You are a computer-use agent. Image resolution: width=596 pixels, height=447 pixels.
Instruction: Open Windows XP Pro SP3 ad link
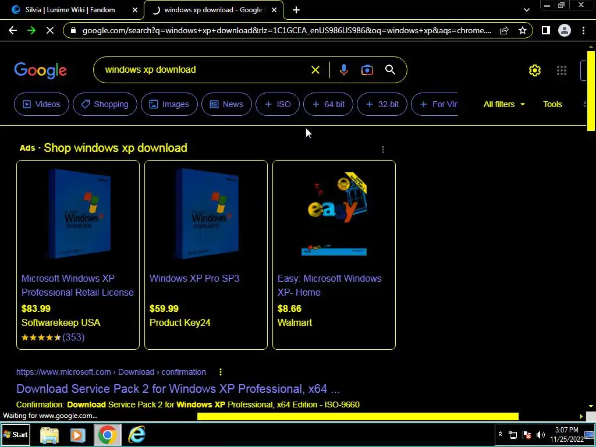point(194,279)
